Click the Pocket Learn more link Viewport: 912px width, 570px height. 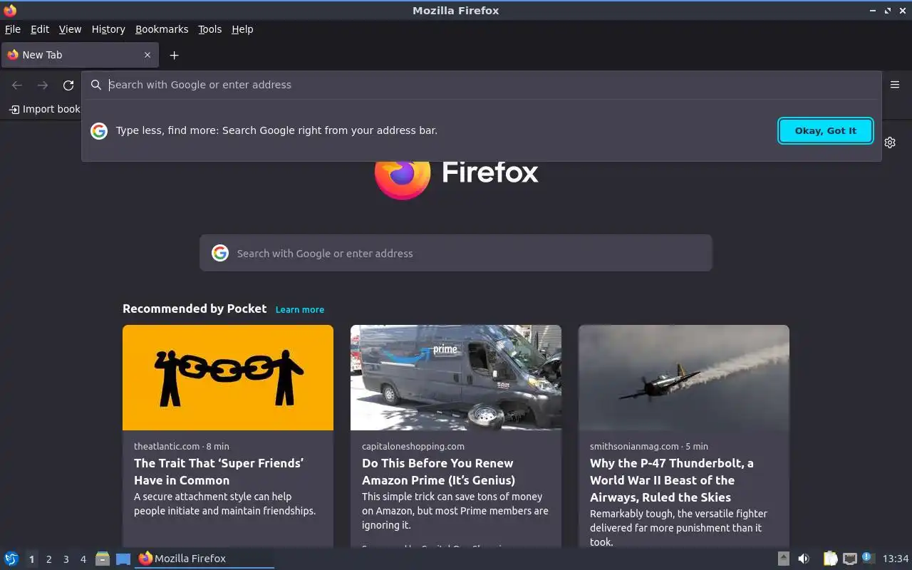[x=300, y=309]
